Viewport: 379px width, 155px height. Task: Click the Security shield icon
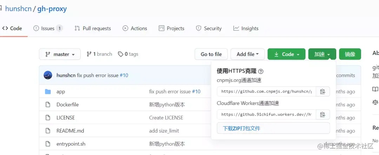pyautogui.click(x=198, y=28)
